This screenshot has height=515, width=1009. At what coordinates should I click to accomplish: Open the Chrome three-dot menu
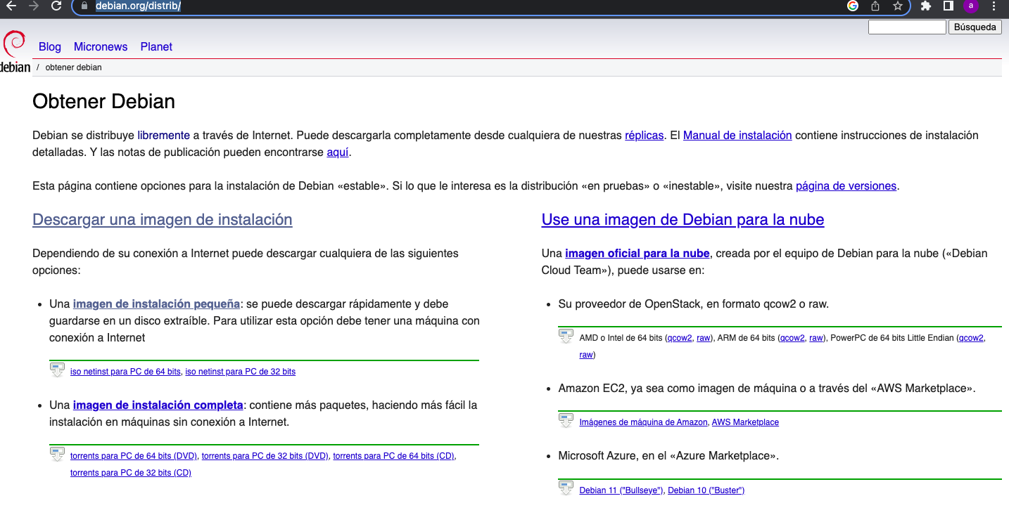tap(994, 6)
